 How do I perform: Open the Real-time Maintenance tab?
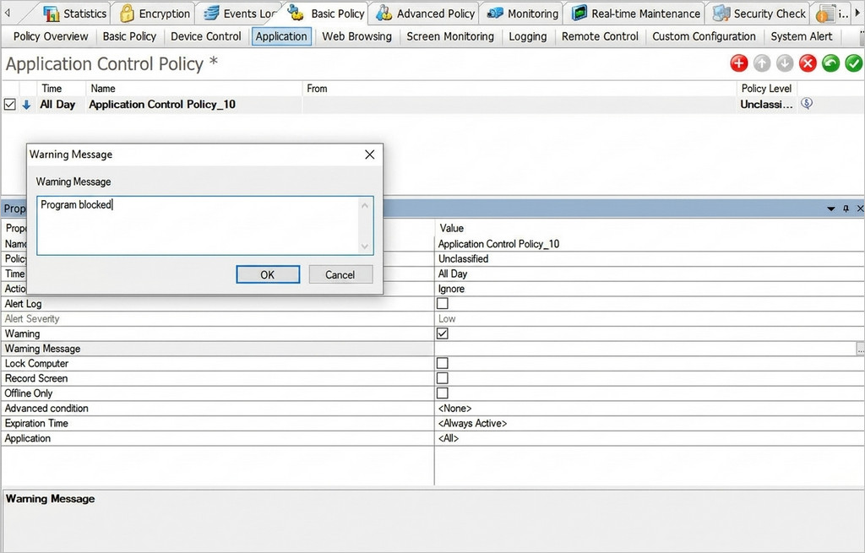(635, 14)
